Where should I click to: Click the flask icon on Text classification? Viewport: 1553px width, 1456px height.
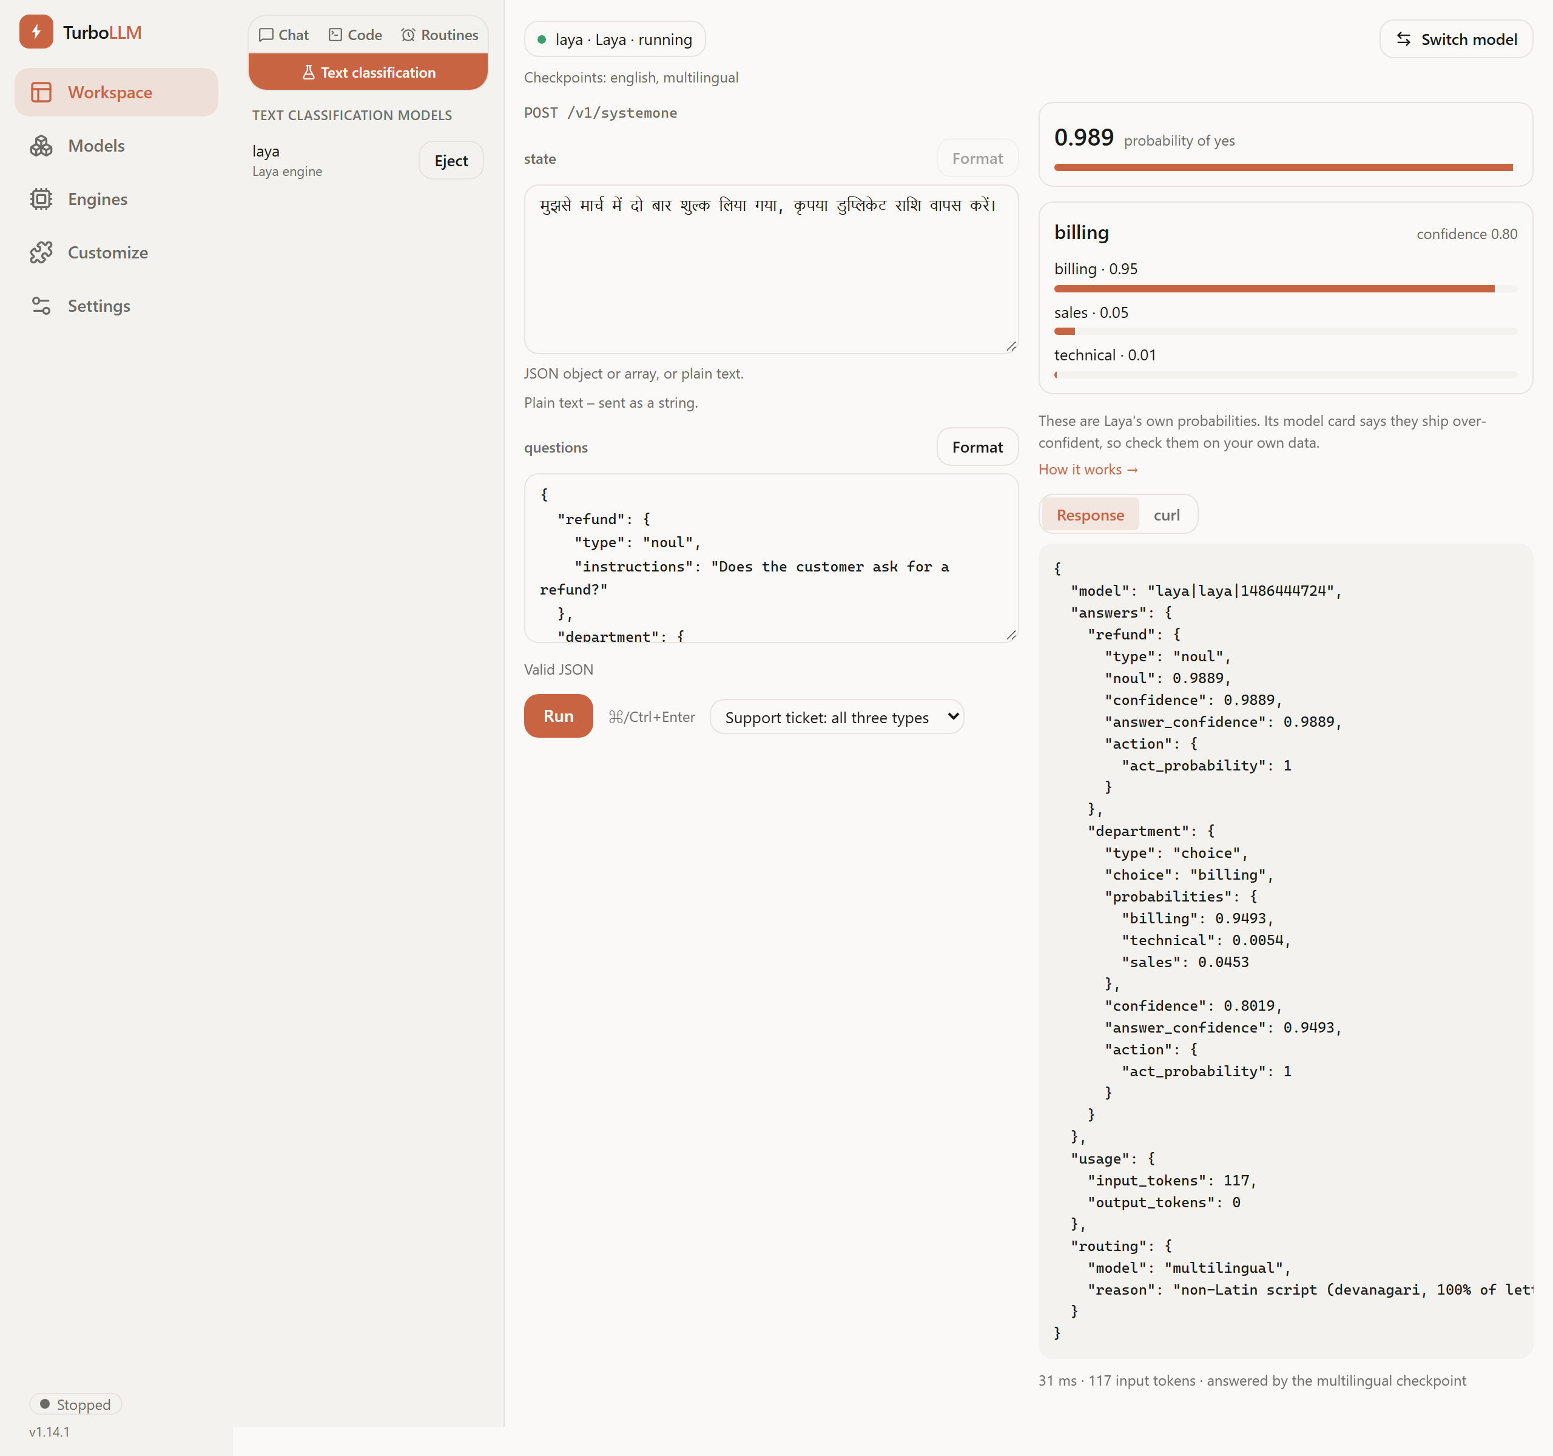coord(309,73)
